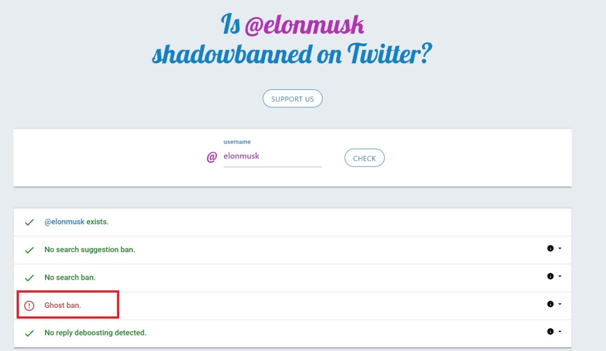The width and height of the screenshot is (606, 351).
Task: Focus the username input field
Action: tap(272, 156)
